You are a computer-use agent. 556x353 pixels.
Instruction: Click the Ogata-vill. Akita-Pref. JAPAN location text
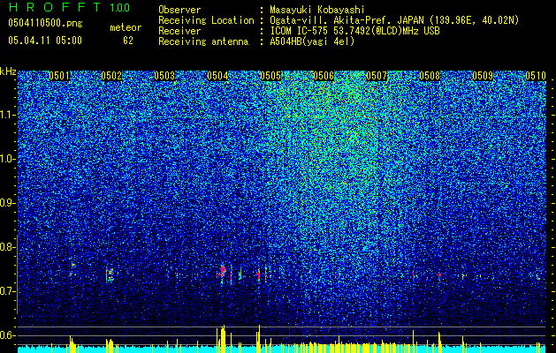[x=394, y=20]
